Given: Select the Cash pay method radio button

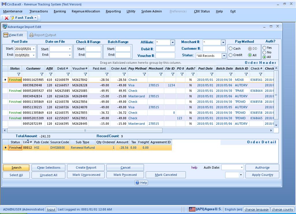Looking at the screenshot, I should point(231,49).
